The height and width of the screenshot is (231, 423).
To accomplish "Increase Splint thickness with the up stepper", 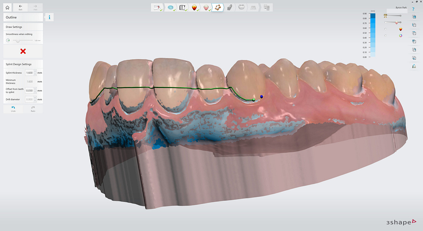I will (x=35, y=71).
